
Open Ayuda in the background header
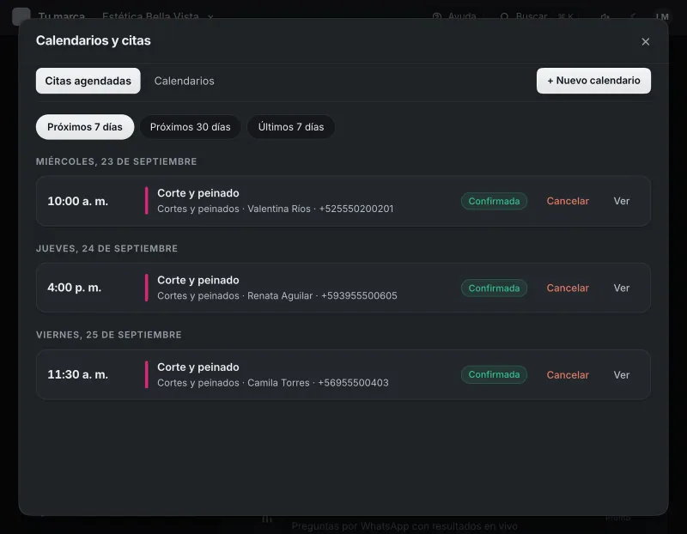coord(455,16)
